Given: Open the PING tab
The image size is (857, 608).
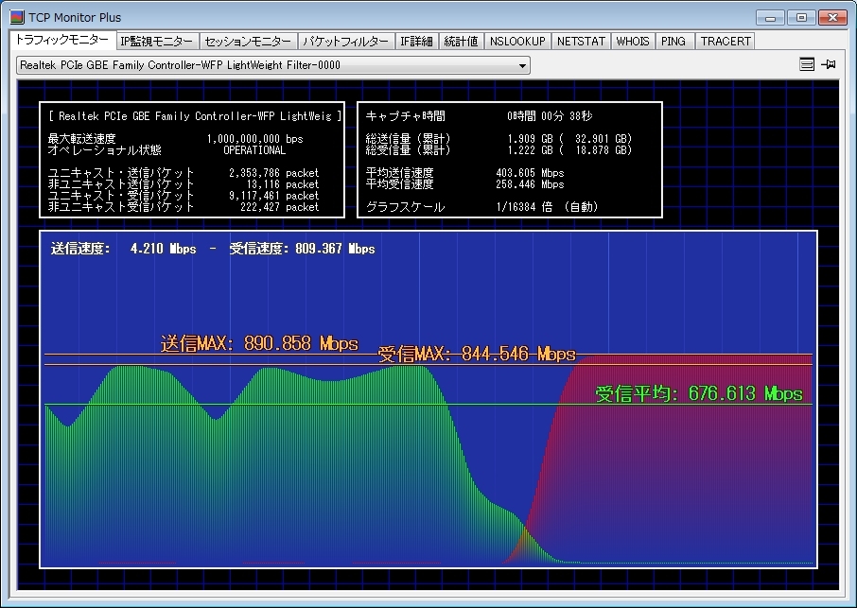Looking at the screenshot, I should pos(674,42).
